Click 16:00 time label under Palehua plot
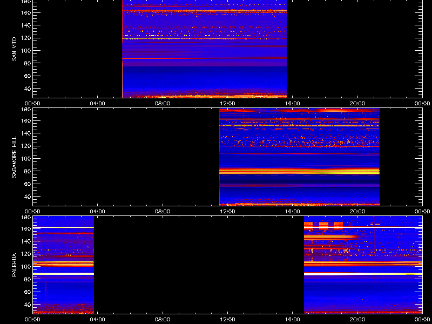The image size is (432, 324). [x=293, y=320]
